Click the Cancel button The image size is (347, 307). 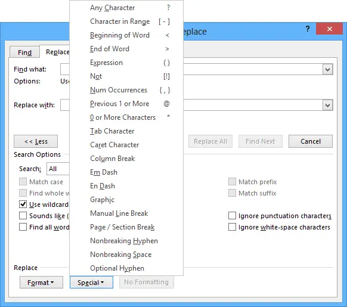click(311, 141)
